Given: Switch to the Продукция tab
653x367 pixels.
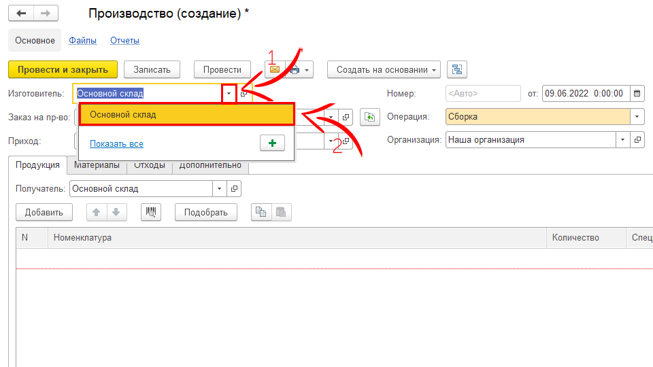Looking at the screenshot, I should (37, 165).
